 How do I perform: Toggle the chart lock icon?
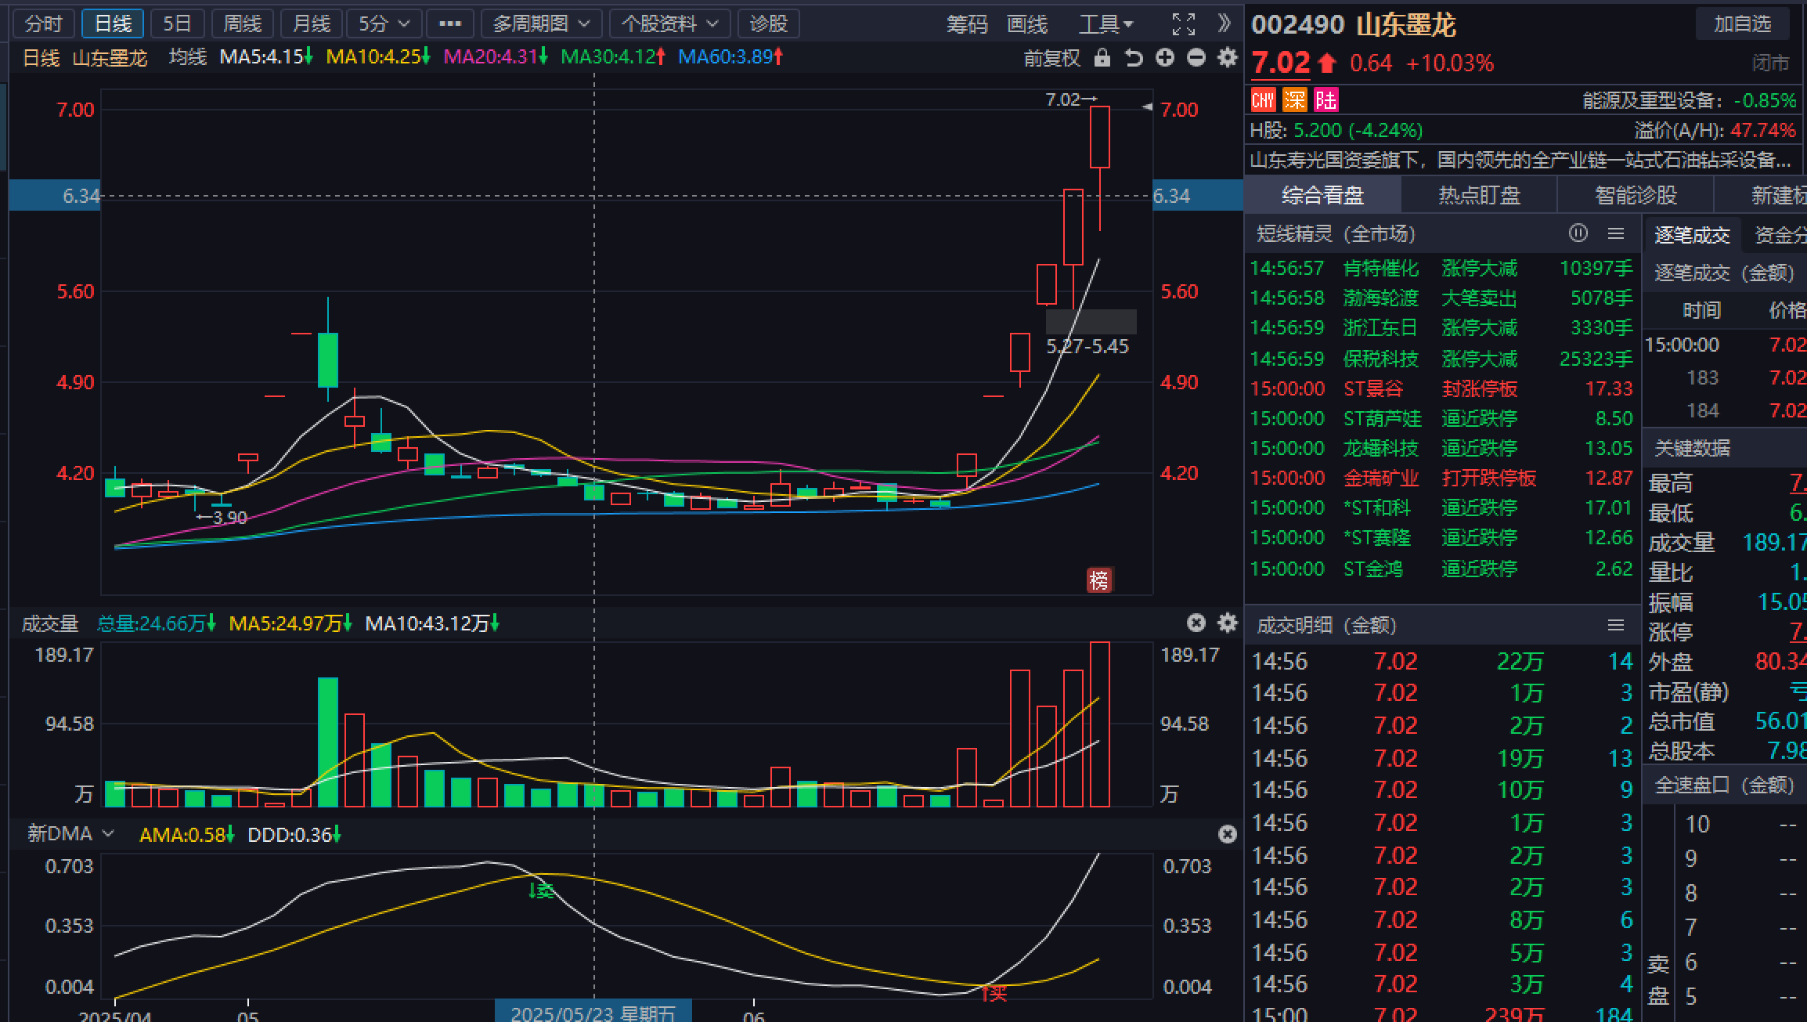pos(1102,58)
